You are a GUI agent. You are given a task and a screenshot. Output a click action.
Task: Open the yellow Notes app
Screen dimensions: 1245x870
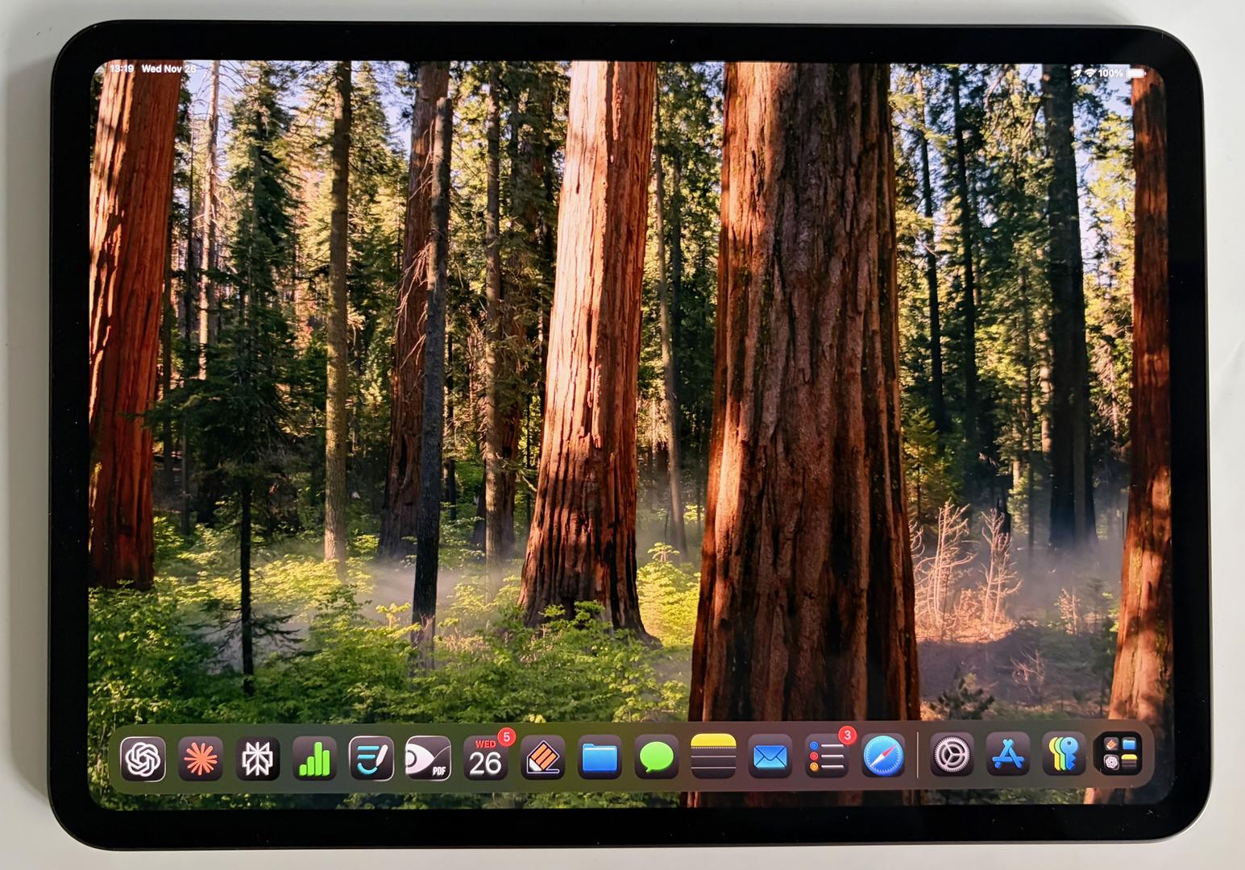click(713, 756)
